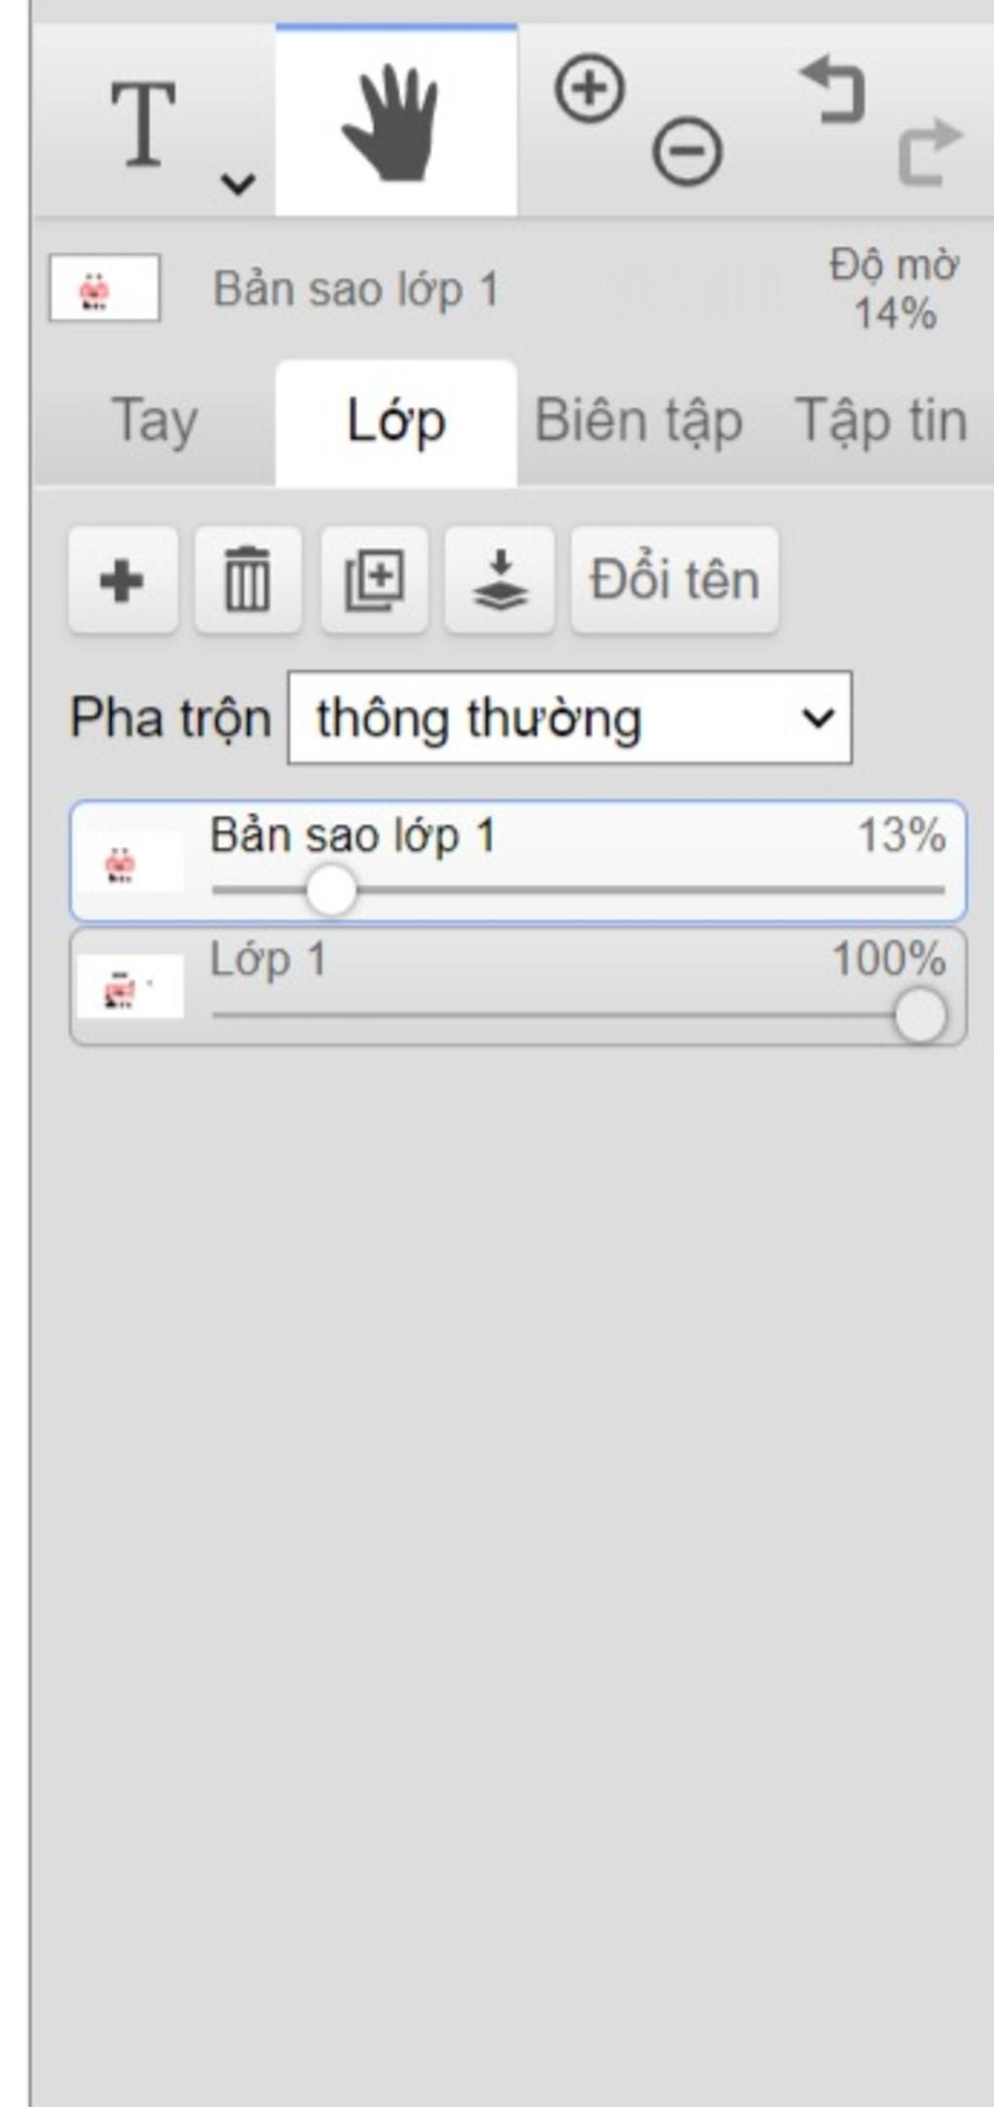Select the Lớp 1 layer thumbnail
The image size is (994, 2107).
(130, 987)
